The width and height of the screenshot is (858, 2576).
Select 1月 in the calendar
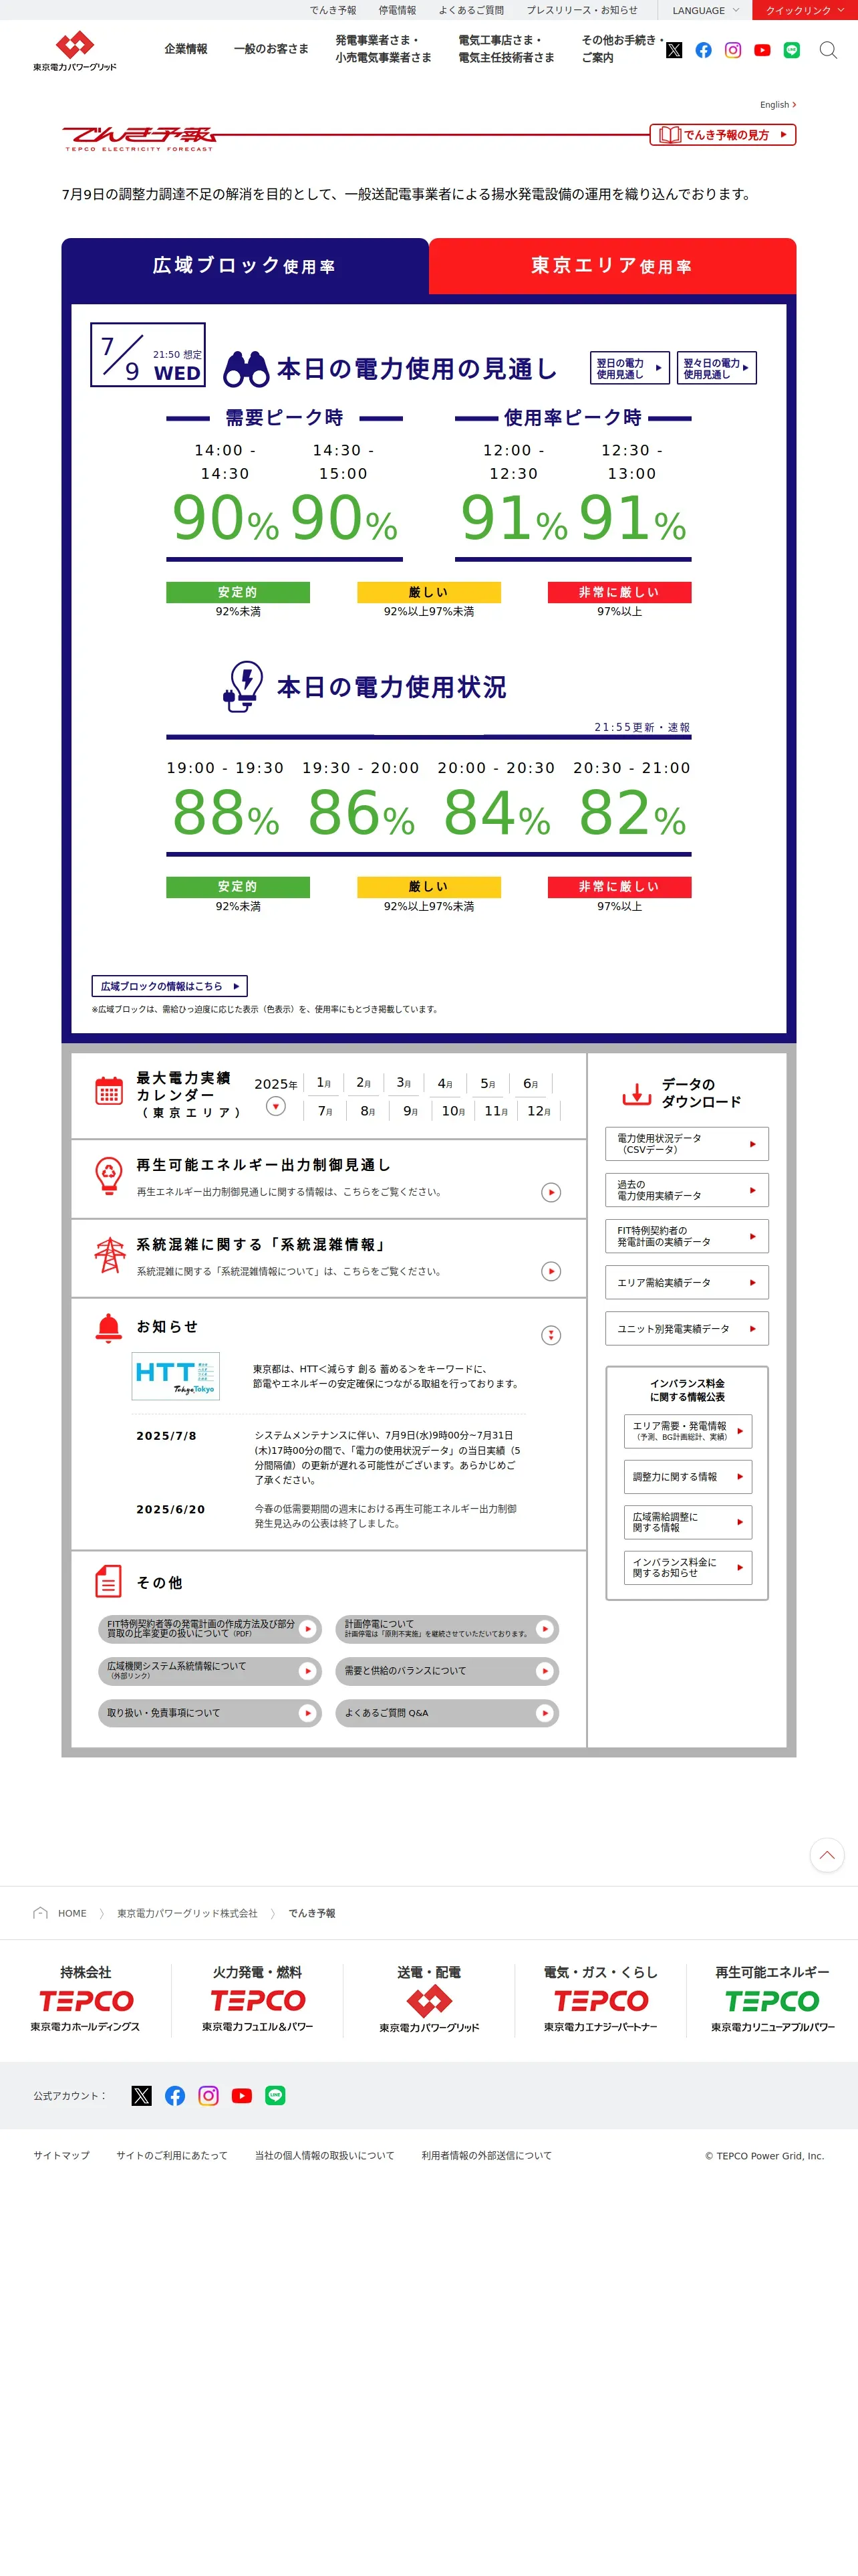(323, 1083)
